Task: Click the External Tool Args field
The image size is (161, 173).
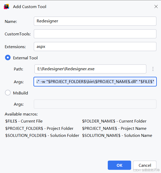Action: point(95,82)
